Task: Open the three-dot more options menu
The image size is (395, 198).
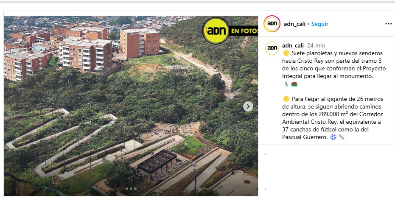Action: tap(389, 24)
